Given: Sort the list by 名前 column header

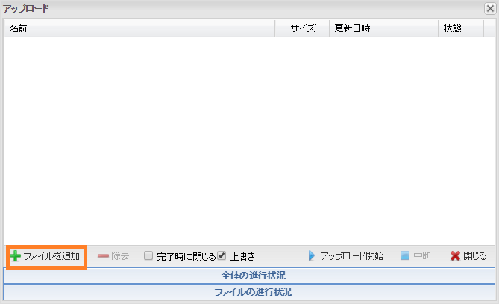Looking at the screenshot, I should (x=18, y=28).
